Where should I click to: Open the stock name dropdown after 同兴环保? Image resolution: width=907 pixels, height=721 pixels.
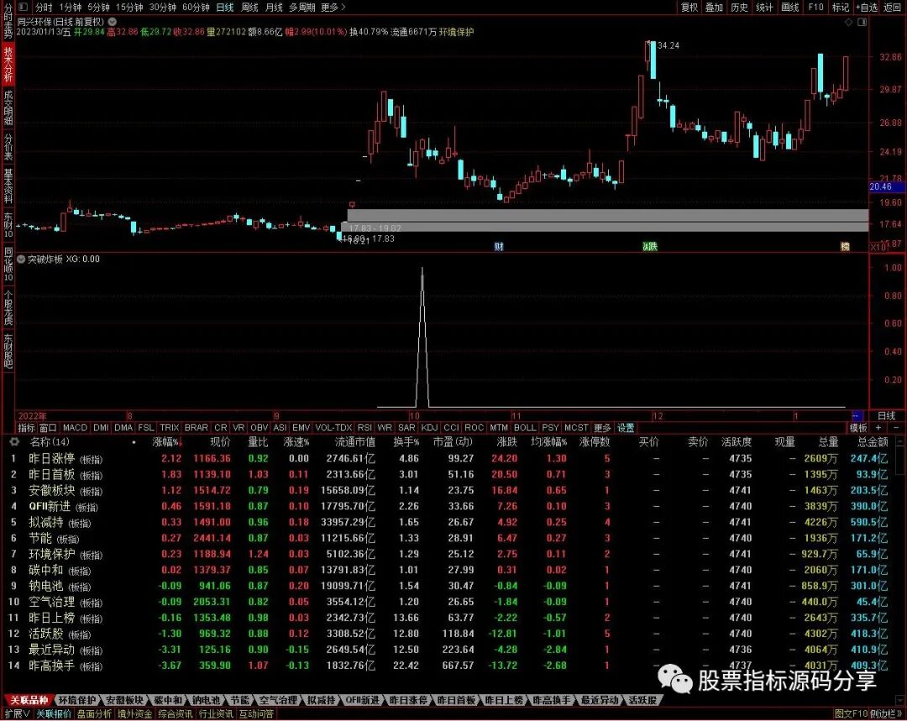tap(113, 21)
